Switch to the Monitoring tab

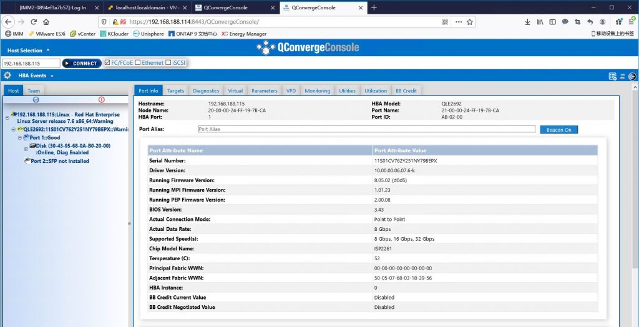tap(318, 90)
